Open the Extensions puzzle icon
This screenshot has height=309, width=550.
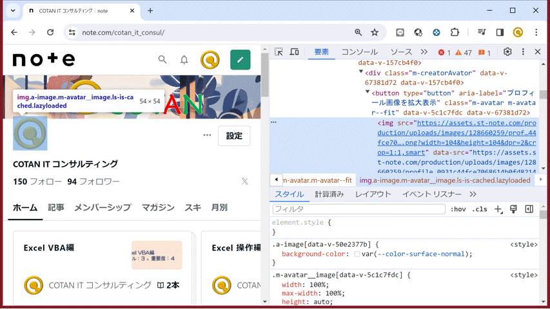[455, 32]
